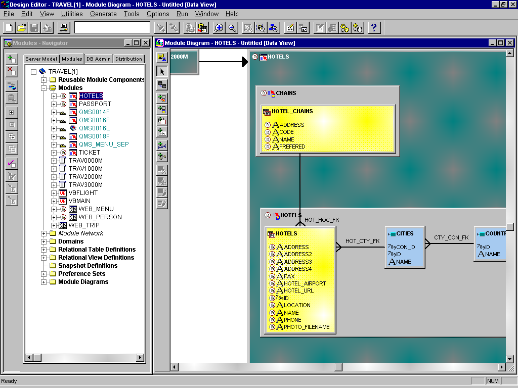
Task: Click inside the toolbar text input field
Action: (111, 27)
